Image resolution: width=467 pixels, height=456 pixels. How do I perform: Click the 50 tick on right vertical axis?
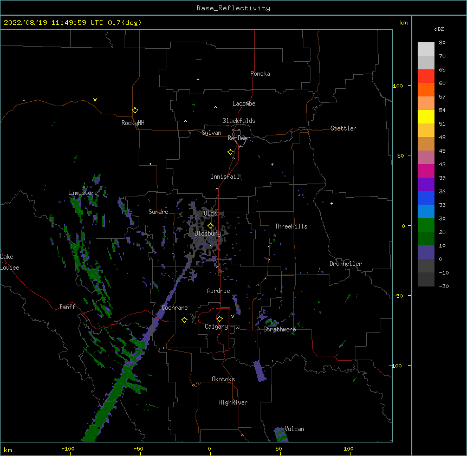[x=400, y=155]
